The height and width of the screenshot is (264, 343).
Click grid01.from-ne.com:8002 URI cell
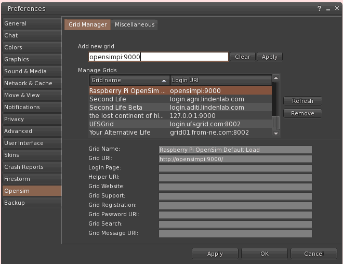click(x=209, y=133)
